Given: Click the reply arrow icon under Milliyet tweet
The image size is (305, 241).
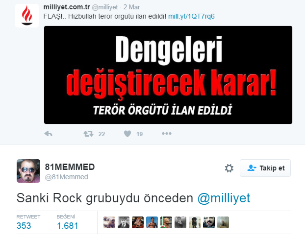Looking at the screenshot, I should (48, 134).
